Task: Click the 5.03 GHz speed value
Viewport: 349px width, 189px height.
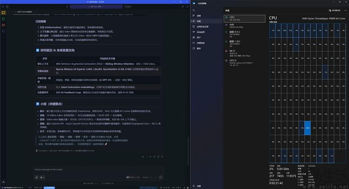Action: coord(283,169)
